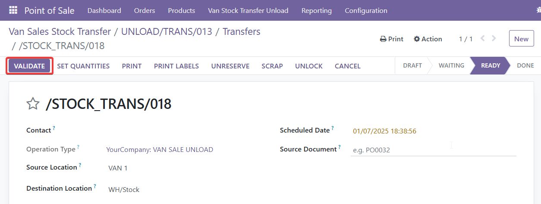The image size is (541, 204).
Task: Mark /STOCK_TRANS/018 as favorite with star
Action: pos(33,104)
